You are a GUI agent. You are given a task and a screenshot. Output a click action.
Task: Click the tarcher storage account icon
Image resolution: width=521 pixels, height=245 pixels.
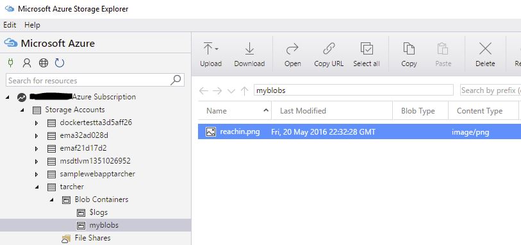pos(51,187)
